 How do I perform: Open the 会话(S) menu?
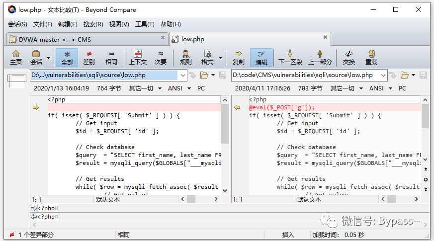click(17, 24)
